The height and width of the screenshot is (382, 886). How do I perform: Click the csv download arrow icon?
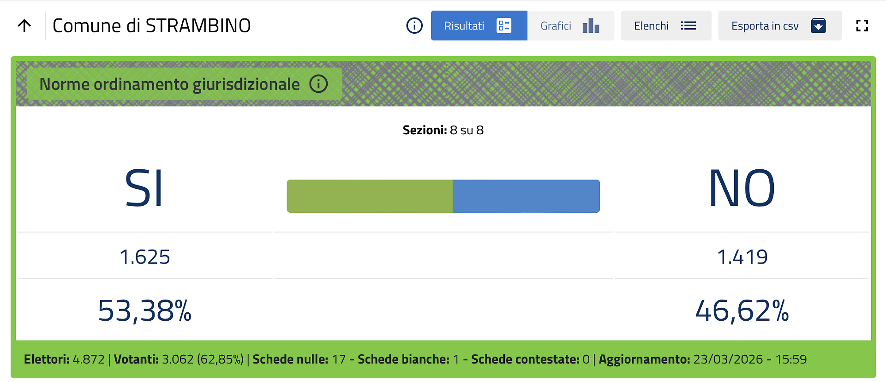click(818, 26)
